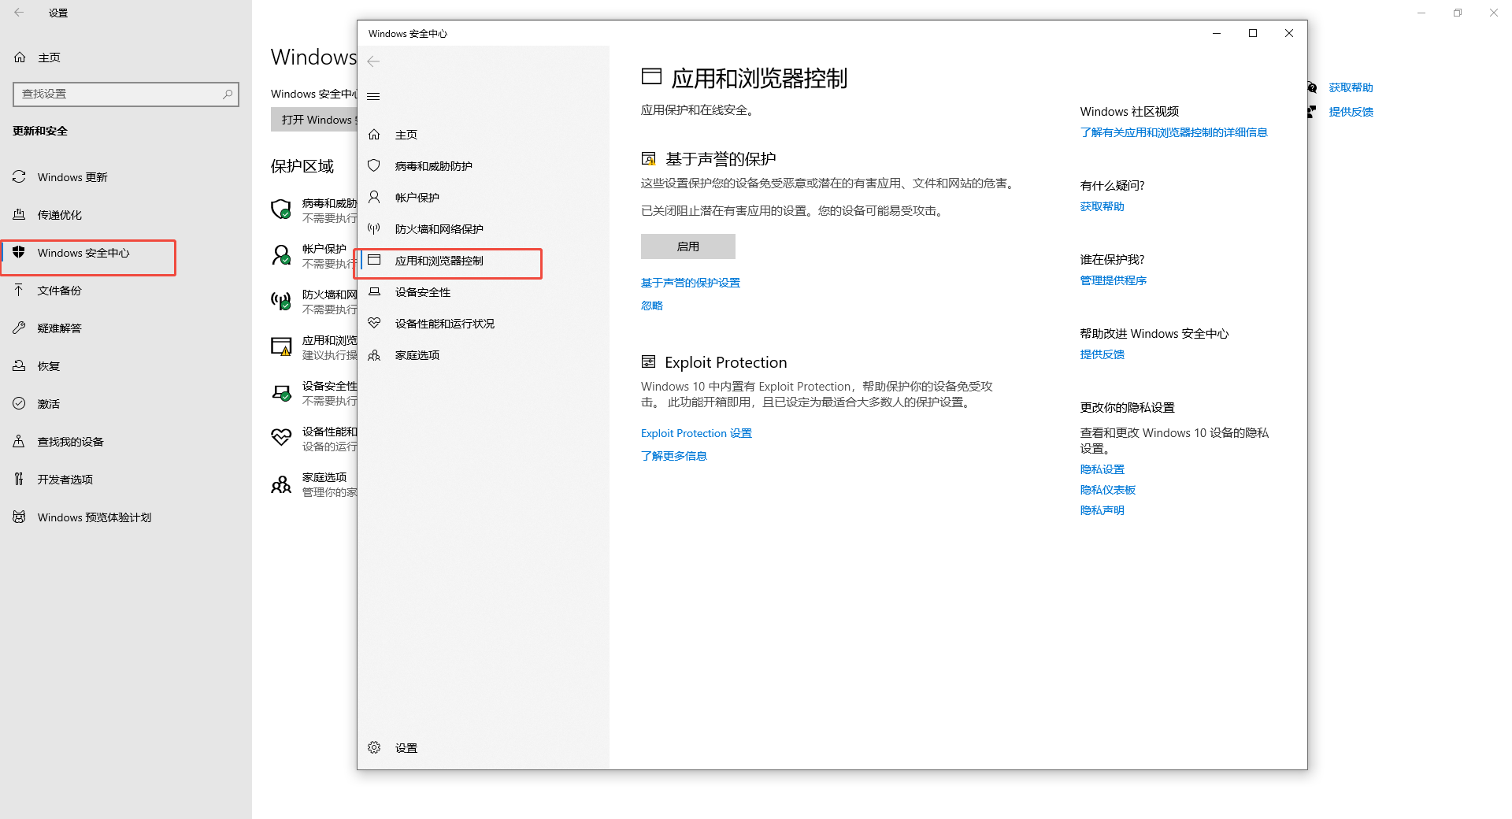
Task: Click the Windows 预览体验计划 cat icon
Action: coord(19,517)
